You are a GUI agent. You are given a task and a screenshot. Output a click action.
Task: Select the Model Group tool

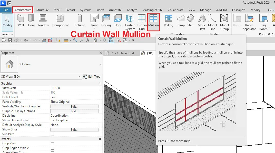(x=224, y=22)
